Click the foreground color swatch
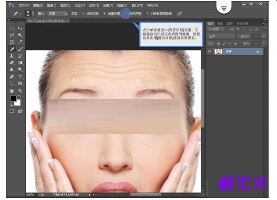Image resolution: width=277 pixels, height=200 pixels. coord(13,98)
